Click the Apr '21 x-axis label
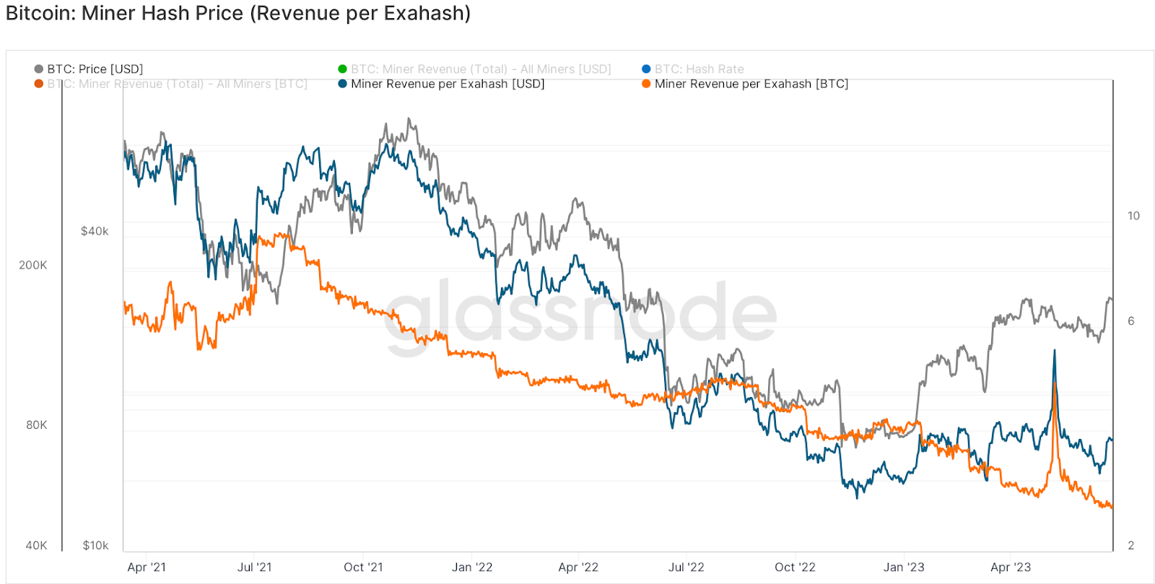 [147, 567]
